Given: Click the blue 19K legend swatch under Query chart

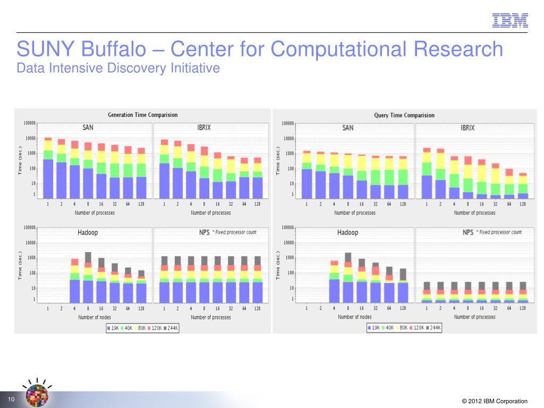Looking at the screenshot, I should (370, 327).
